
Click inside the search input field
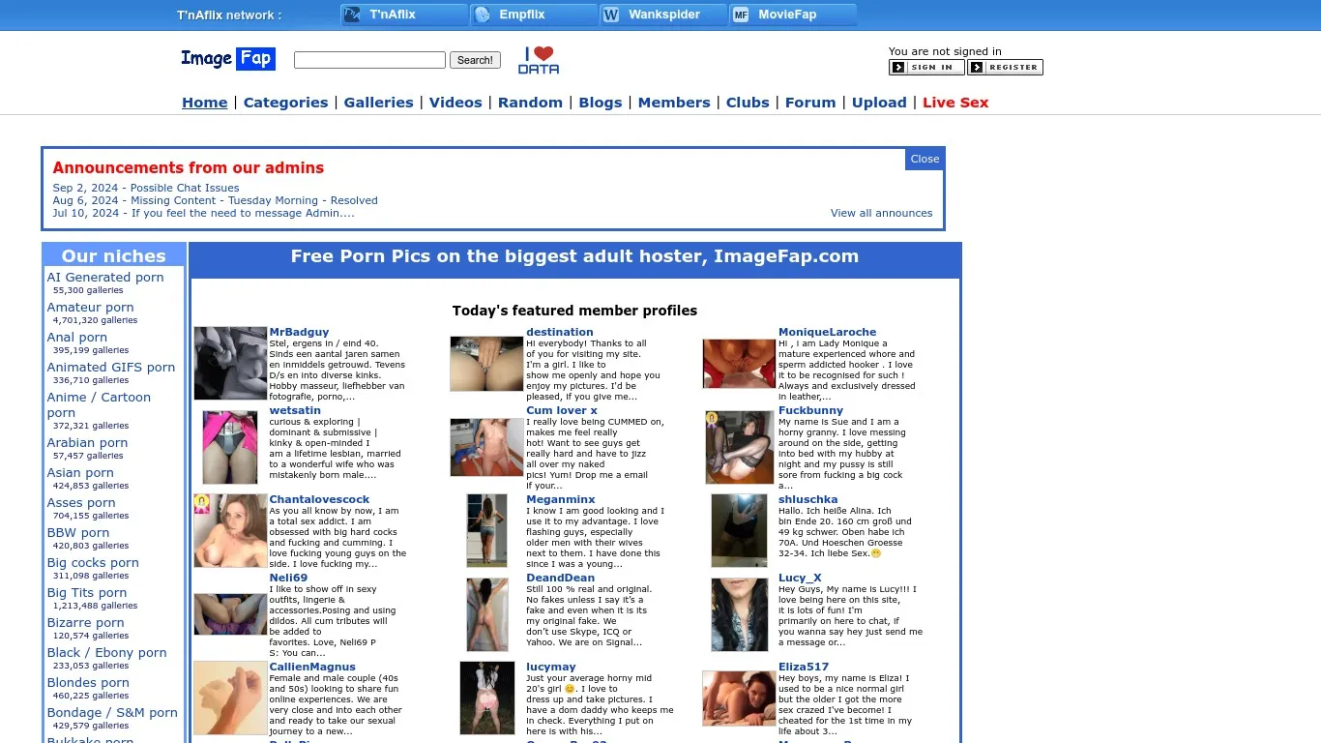click(x=368, y=59)
